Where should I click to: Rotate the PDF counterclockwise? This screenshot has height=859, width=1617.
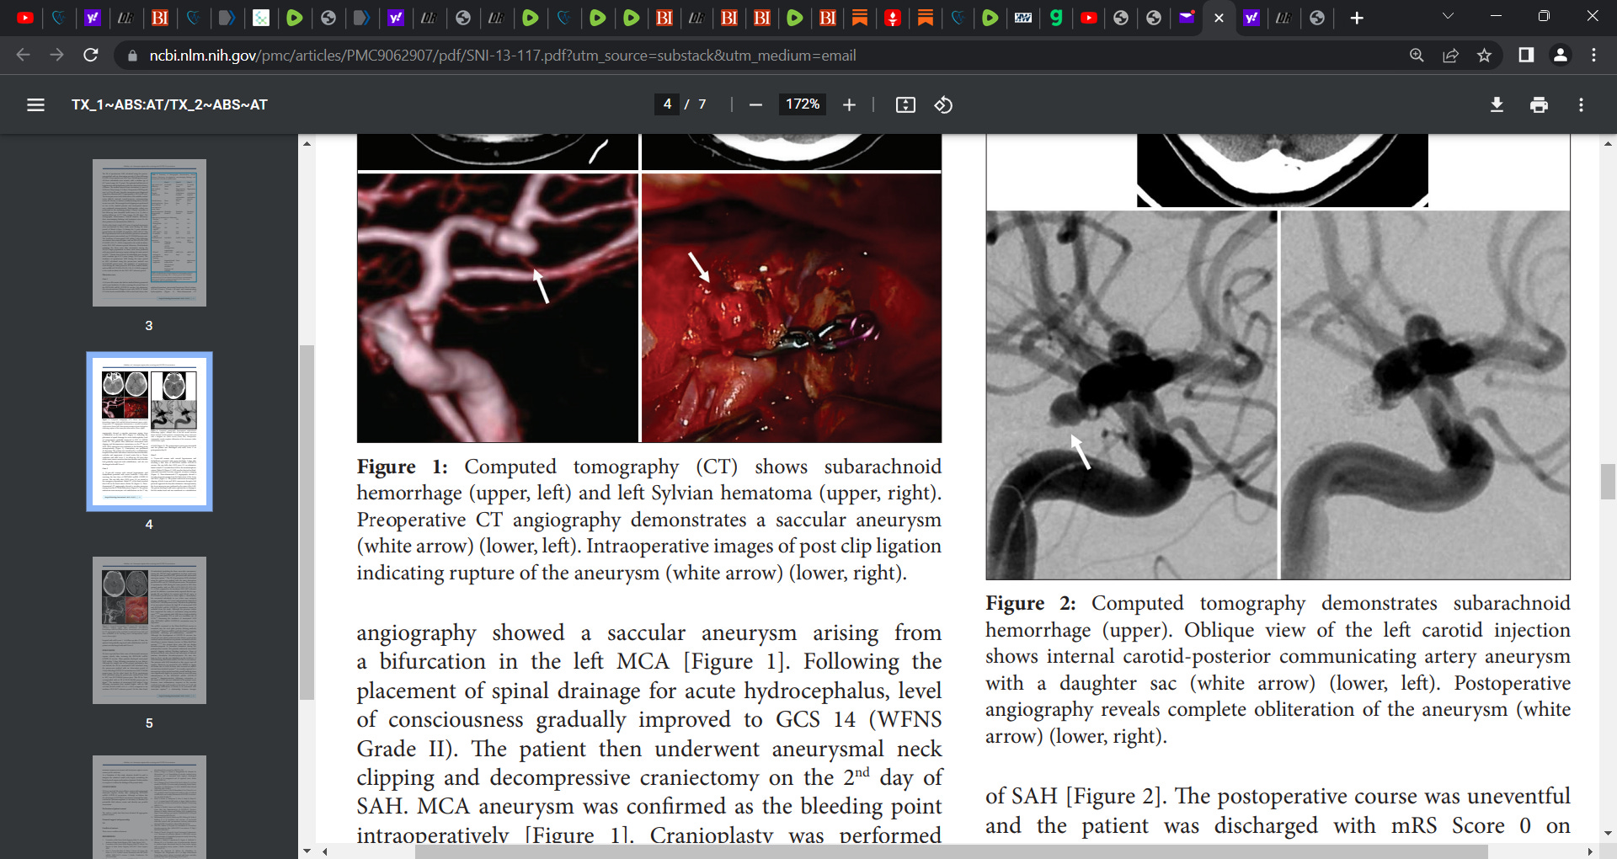(x=943, y=104)
